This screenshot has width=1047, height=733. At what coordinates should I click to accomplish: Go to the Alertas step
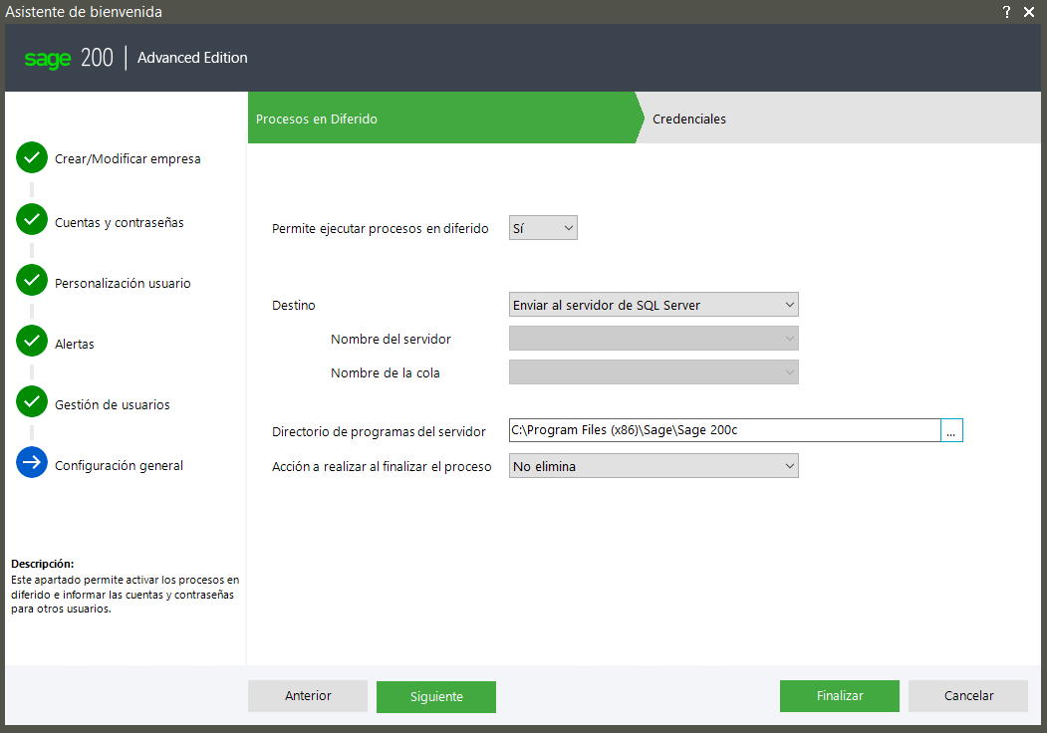(74, 344)
